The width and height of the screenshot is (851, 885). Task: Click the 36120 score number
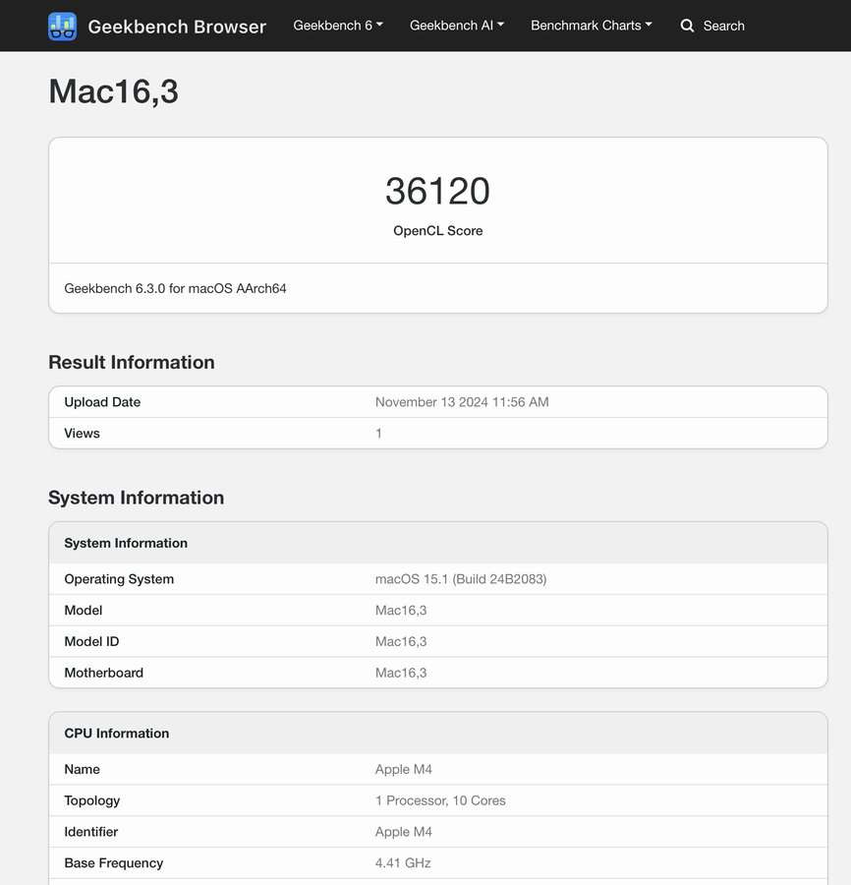pyautogui.click(x=437, y=191)
